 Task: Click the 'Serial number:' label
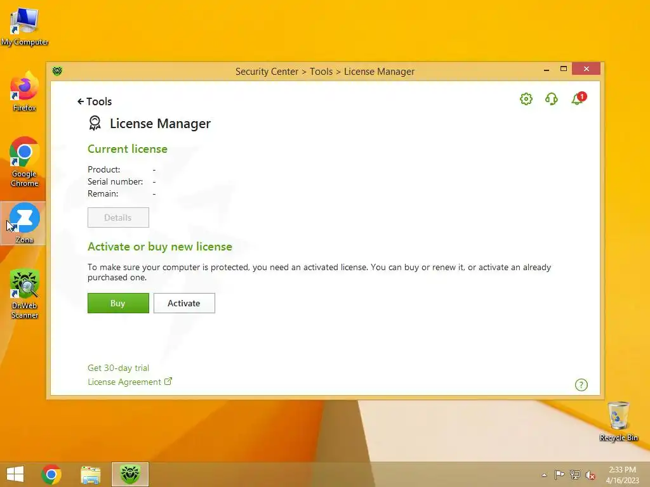tap(116, 181)
